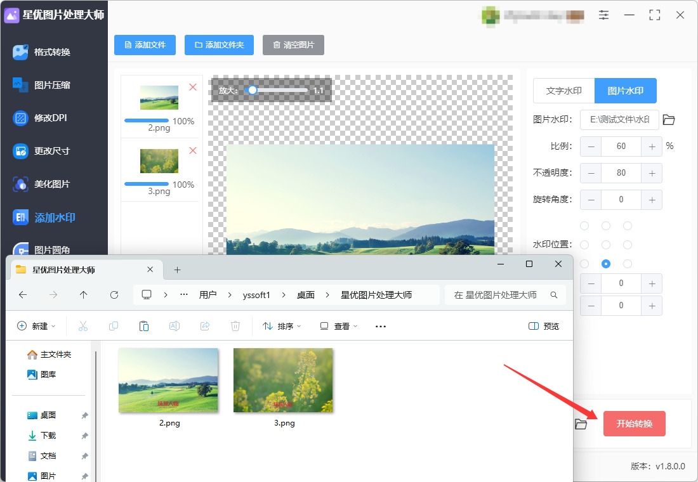Image resolution: width=698 pixels, height=482 pixels.
Task: Copy icon in Explorer toolbar
Action: 114,326
